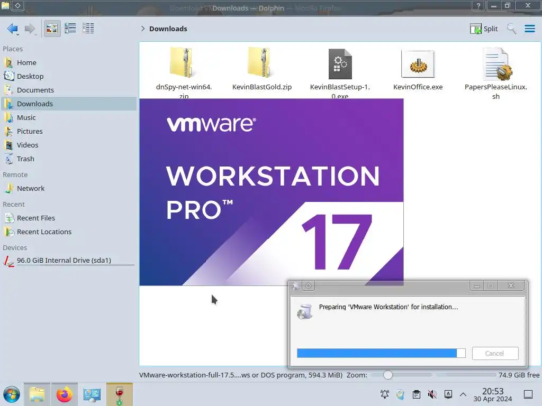Open the Dolphin hamburger menu

pyautogui.click(x=529, y=29)
